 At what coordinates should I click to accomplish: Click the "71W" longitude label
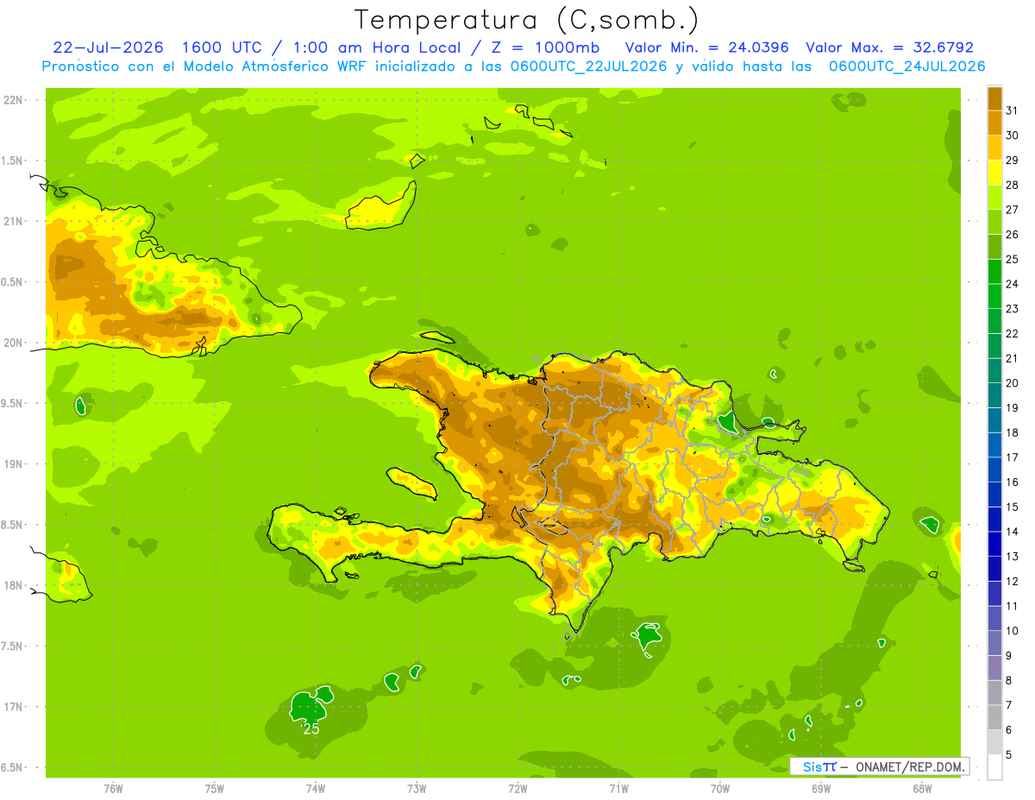tap(618, 789)
